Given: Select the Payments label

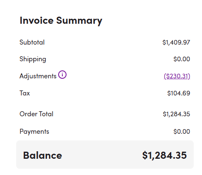Looking at the screenshot, I should [x=34, y=132].
